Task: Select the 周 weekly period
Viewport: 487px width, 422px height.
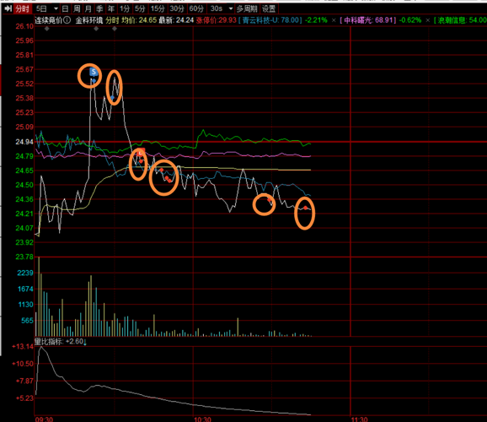Action: (x=77, y=9)
